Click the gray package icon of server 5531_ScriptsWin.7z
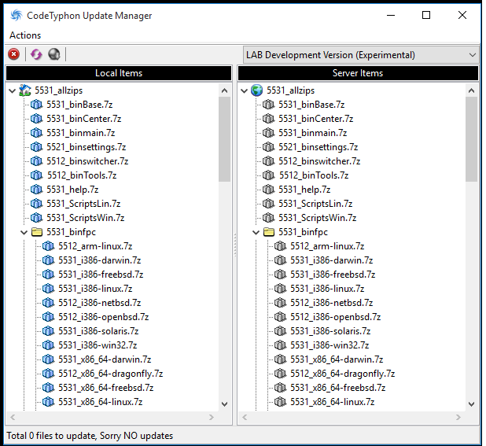Image resolution: width=486 pixels, height=446 pixels. [268, 218]
